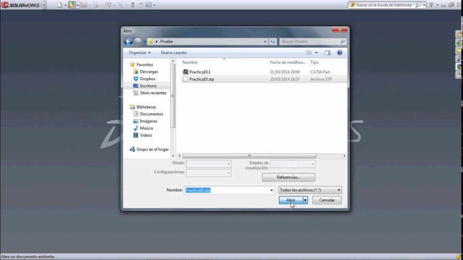463x260 pixels.
Task: Open Custom Properties tab in task pane
Action: [459, 75]
